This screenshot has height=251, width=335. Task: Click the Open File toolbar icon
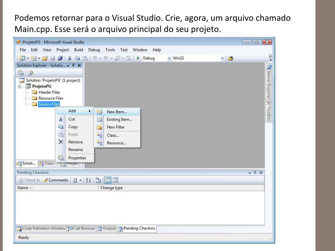45,58
